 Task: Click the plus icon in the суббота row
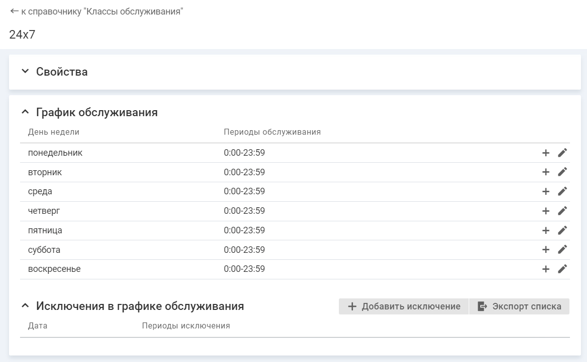click(x=546, y=249)
